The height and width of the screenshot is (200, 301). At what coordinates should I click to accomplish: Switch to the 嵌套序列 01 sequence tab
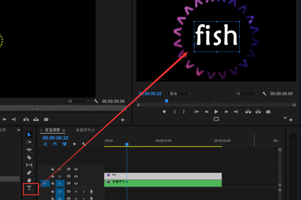click(x=85, y=130)
